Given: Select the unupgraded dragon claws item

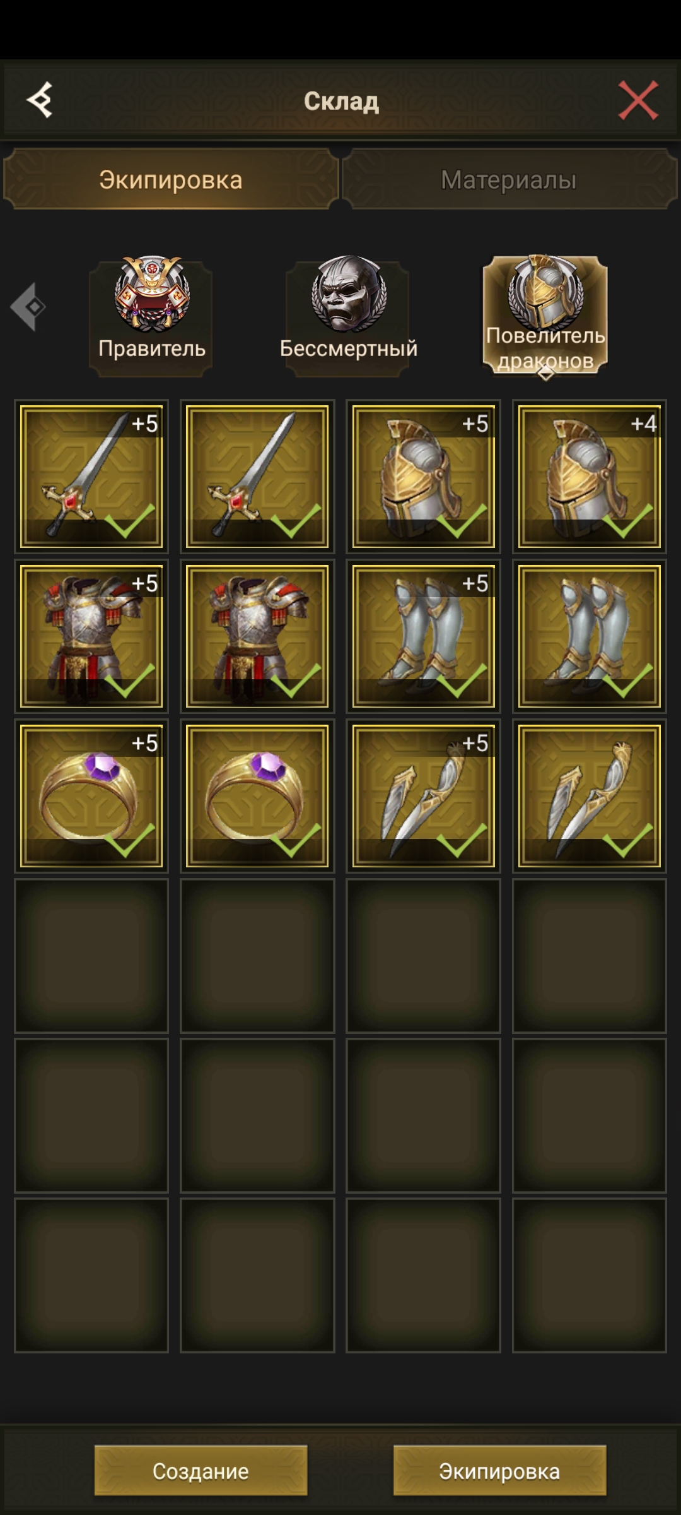Looking at the screenshot, I should click(589, 796).
